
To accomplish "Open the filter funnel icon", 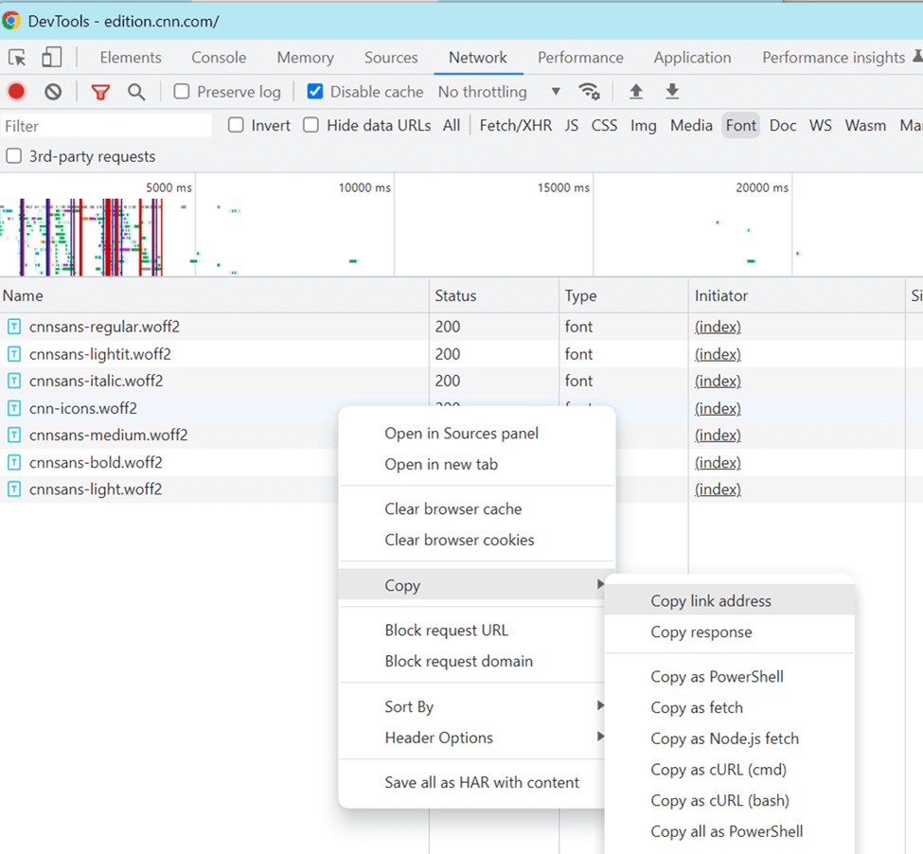I will click(x=100, y=91).
